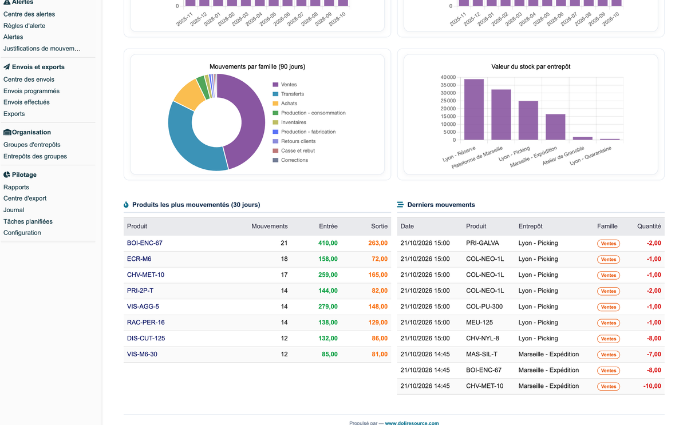This screenshot has height=425, width=687.
Task: Open product BOI-ENC-67 in top-moved table
Action: (145, 243)
